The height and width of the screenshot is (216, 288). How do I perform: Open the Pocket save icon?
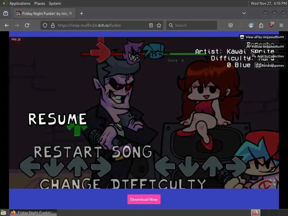click(231, 25)
